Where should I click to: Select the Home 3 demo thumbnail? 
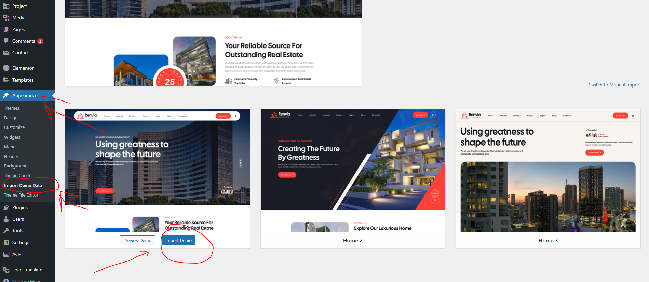pyautogui.click(x=548, y=171)
